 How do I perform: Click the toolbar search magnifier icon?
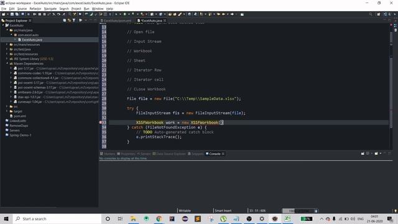tap(371, 14)
